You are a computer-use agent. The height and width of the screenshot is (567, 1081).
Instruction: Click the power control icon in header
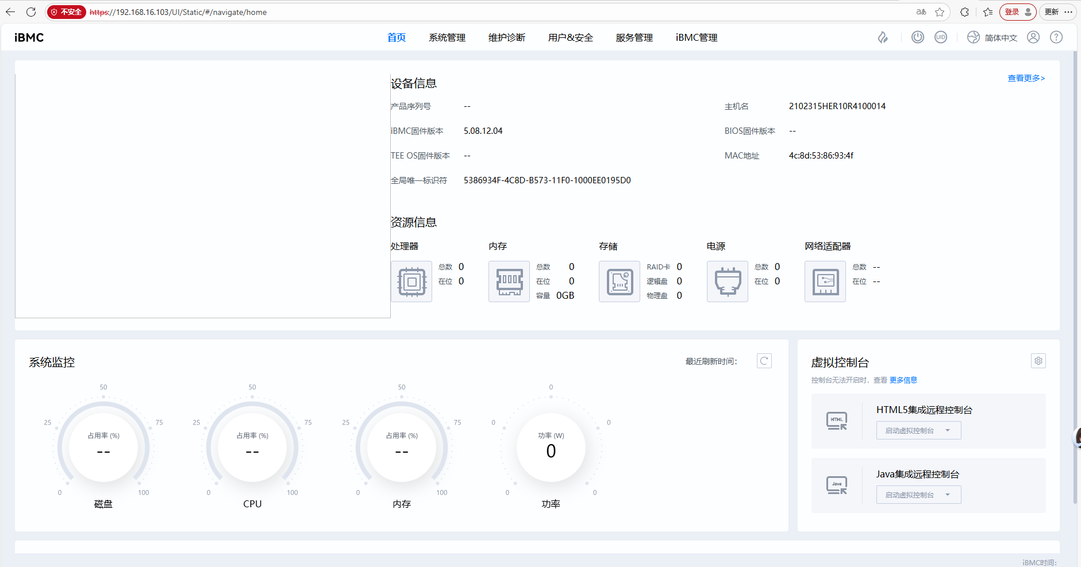(x=917, y=37)
